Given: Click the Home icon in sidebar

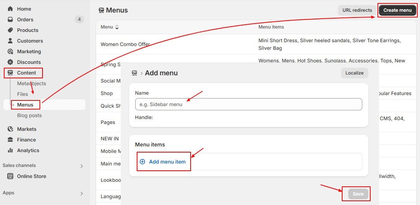Looking at the screenshot, I should (10, 9).
